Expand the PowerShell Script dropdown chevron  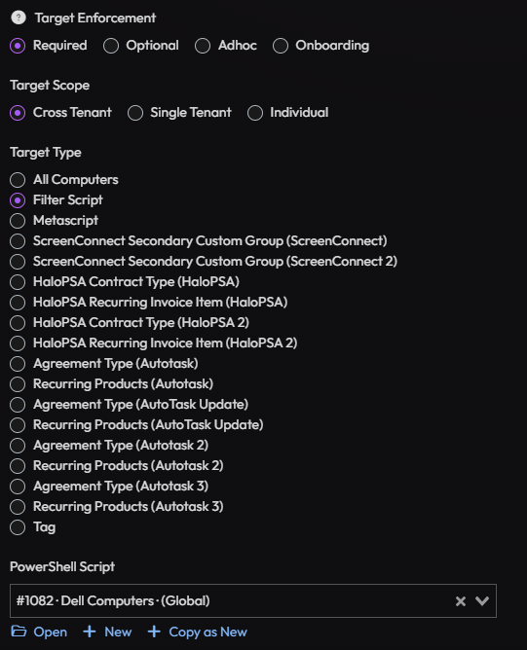[482, 600]
